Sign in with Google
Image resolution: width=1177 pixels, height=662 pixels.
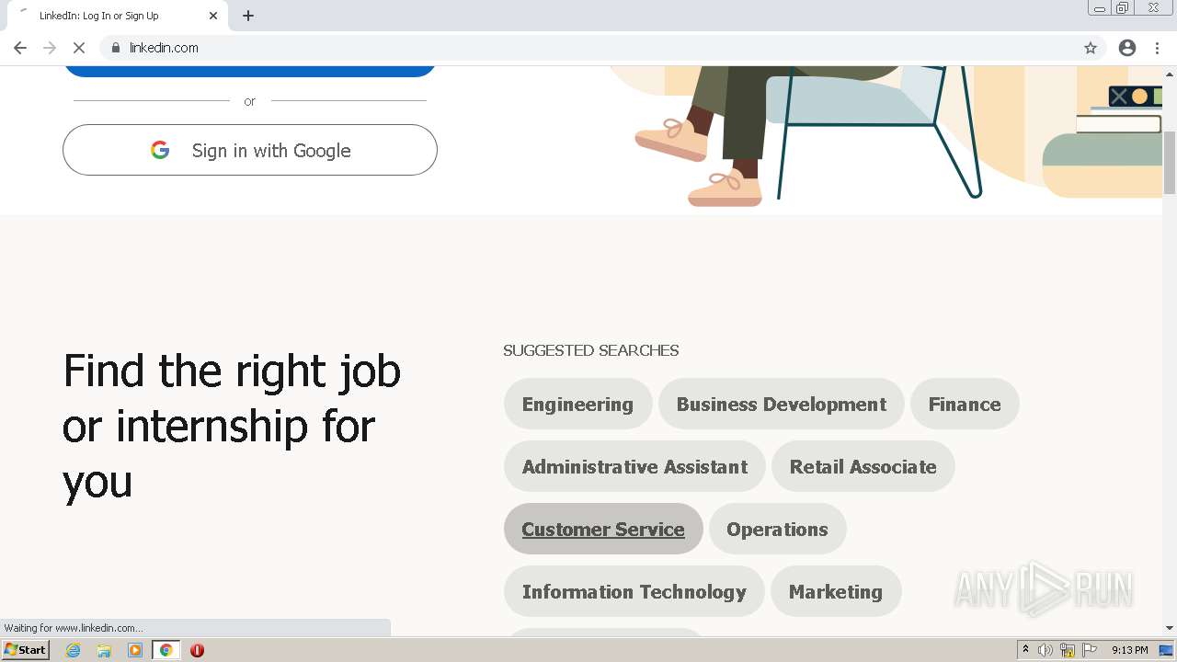(250, 150)
